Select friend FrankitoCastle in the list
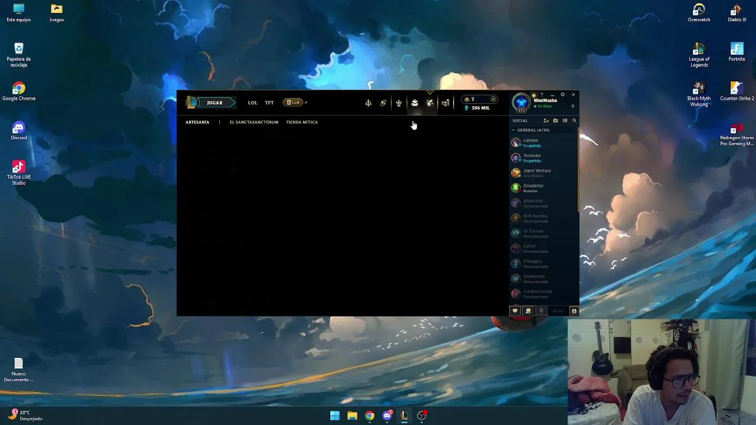This screenshot has height=425, width=756. 543,293
